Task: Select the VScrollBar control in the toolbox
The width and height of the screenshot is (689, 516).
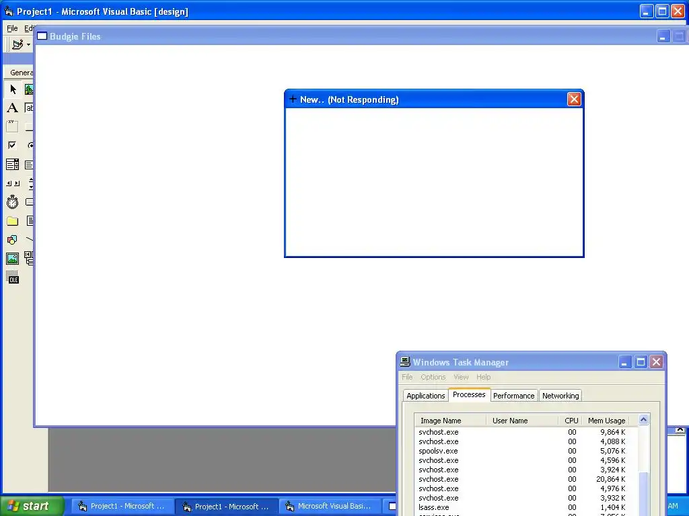Action: (30, 183)
